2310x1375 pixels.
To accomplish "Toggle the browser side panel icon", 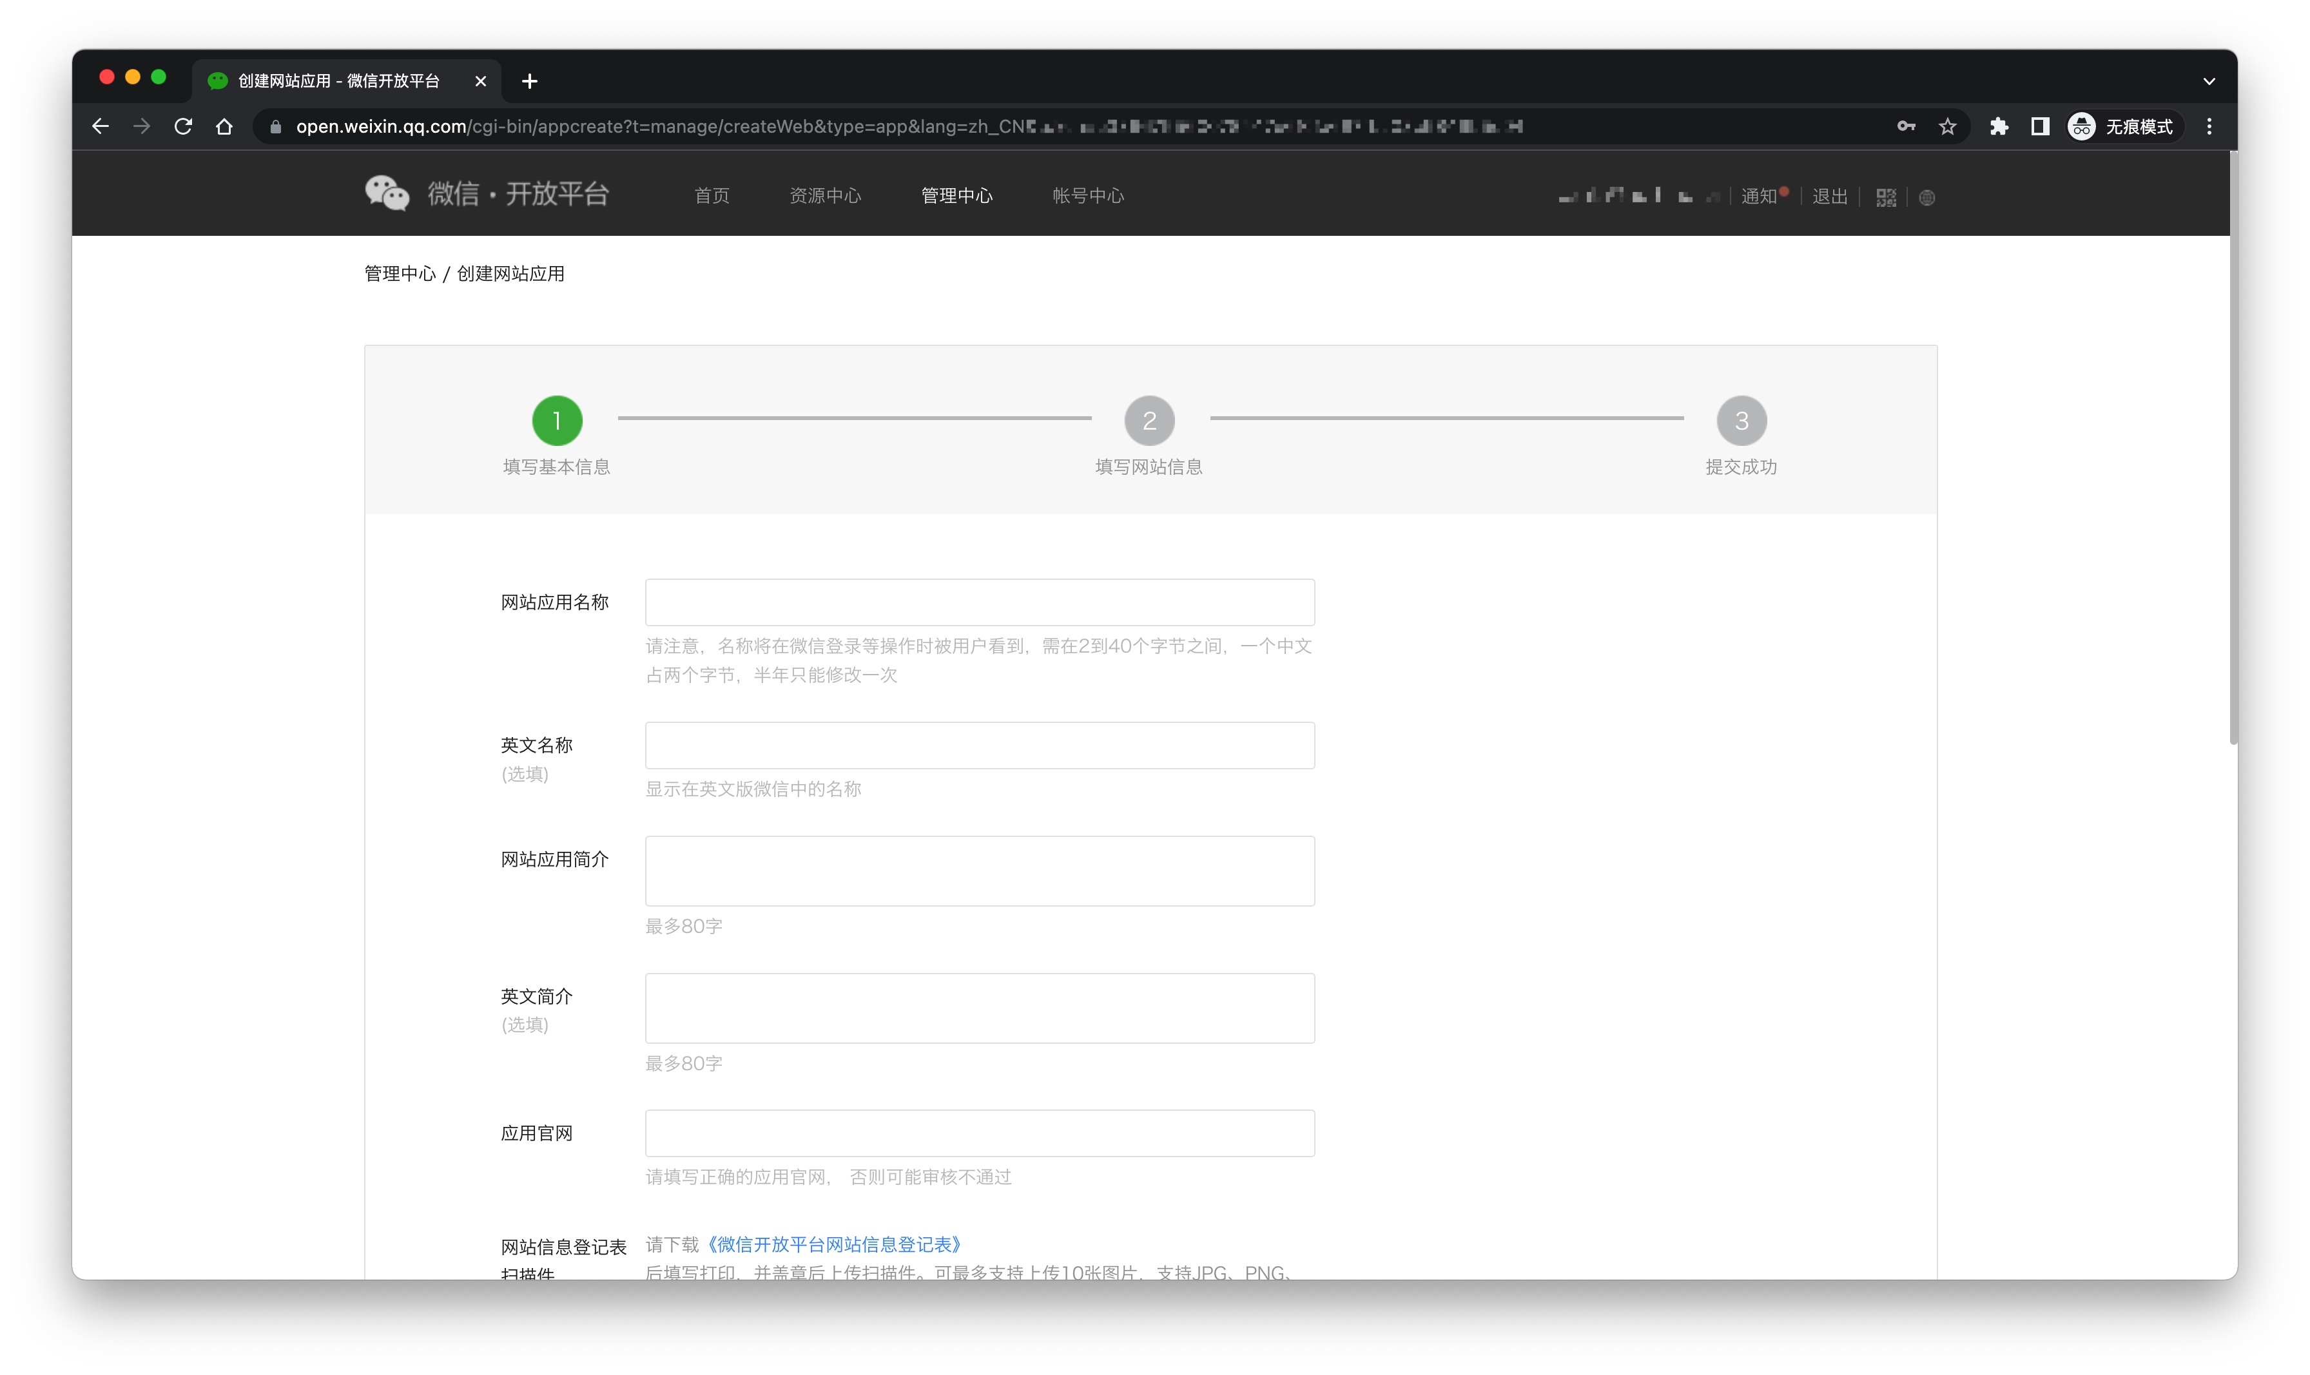I will (x=2039, y=127).
